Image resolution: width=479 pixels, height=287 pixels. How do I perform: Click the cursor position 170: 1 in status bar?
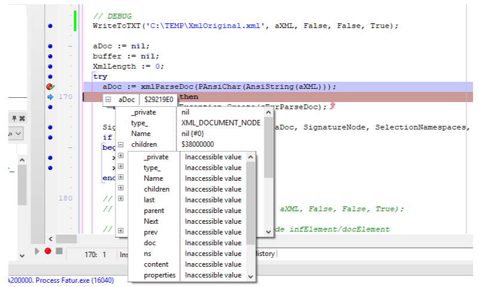tap(95, 254)
